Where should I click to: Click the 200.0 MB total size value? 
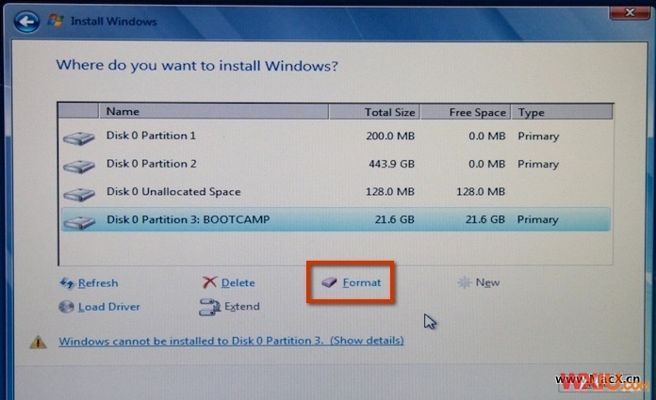coord(390,136)
